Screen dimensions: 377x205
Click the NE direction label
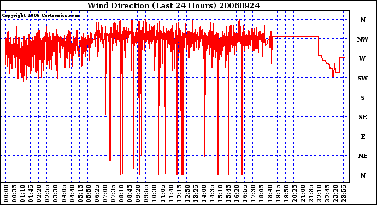[x=363, y=156]
